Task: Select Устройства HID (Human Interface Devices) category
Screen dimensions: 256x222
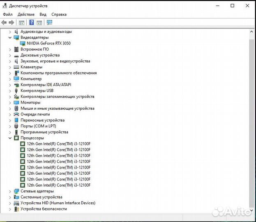Action: (x=58, y=203)
